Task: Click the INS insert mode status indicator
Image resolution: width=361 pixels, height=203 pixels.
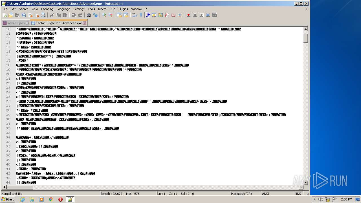Action: pyautogui.click(x=298, y=194)
